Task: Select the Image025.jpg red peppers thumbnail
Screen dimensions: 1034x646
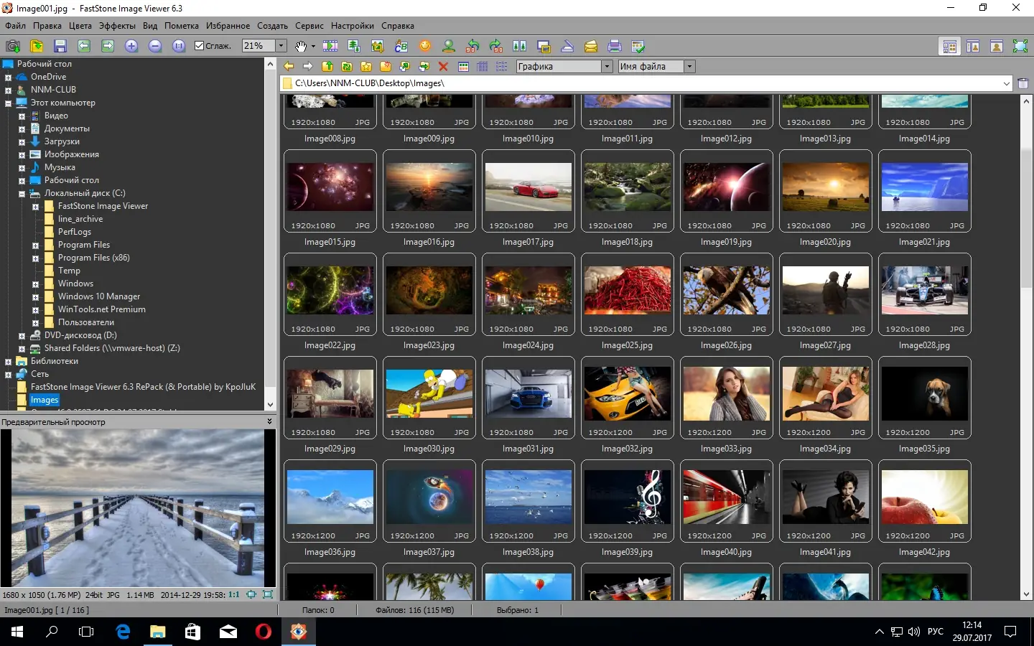Action: point(627,291)
